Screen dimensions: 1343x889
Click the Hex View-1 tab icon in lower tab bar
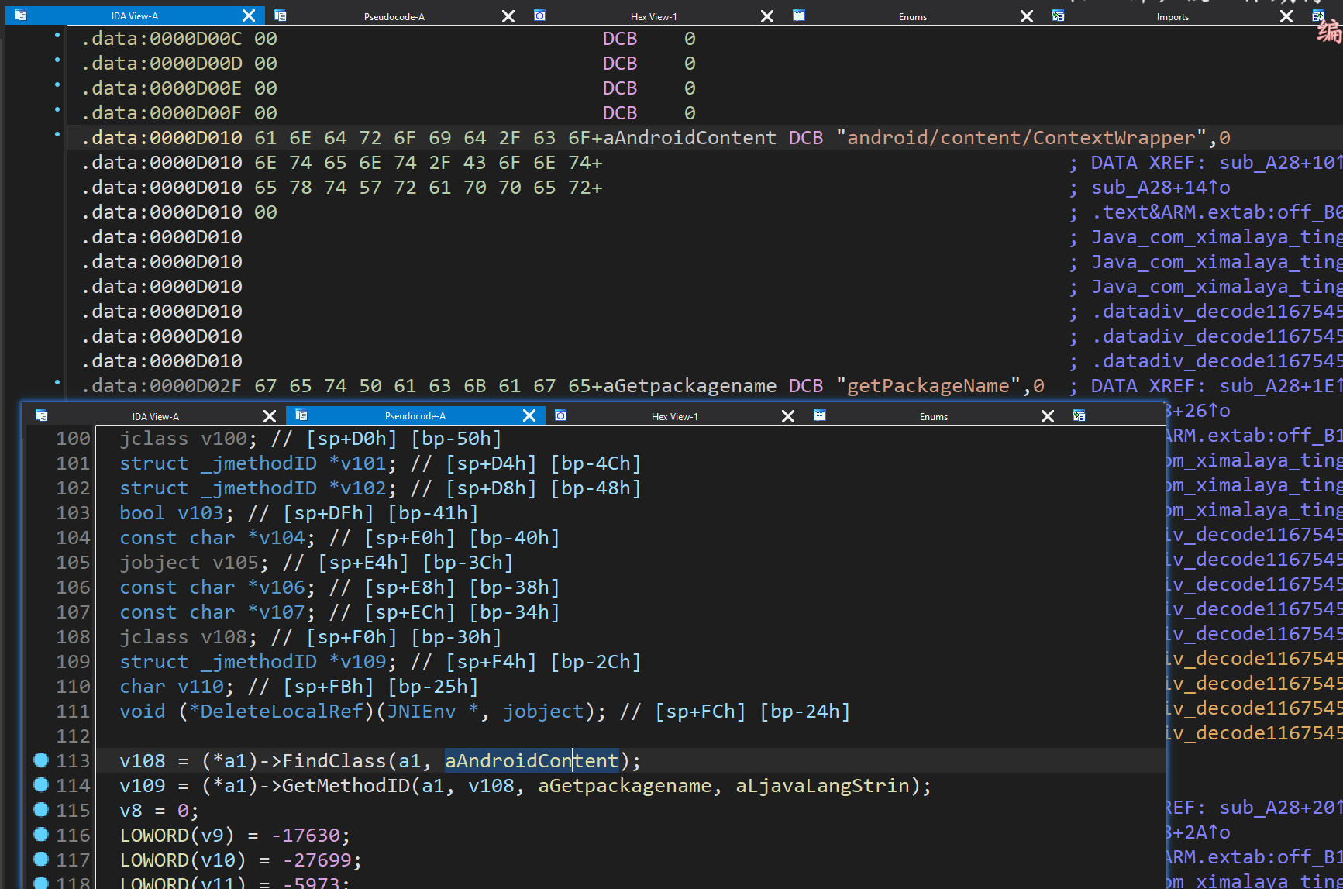[x=561, y=415]
